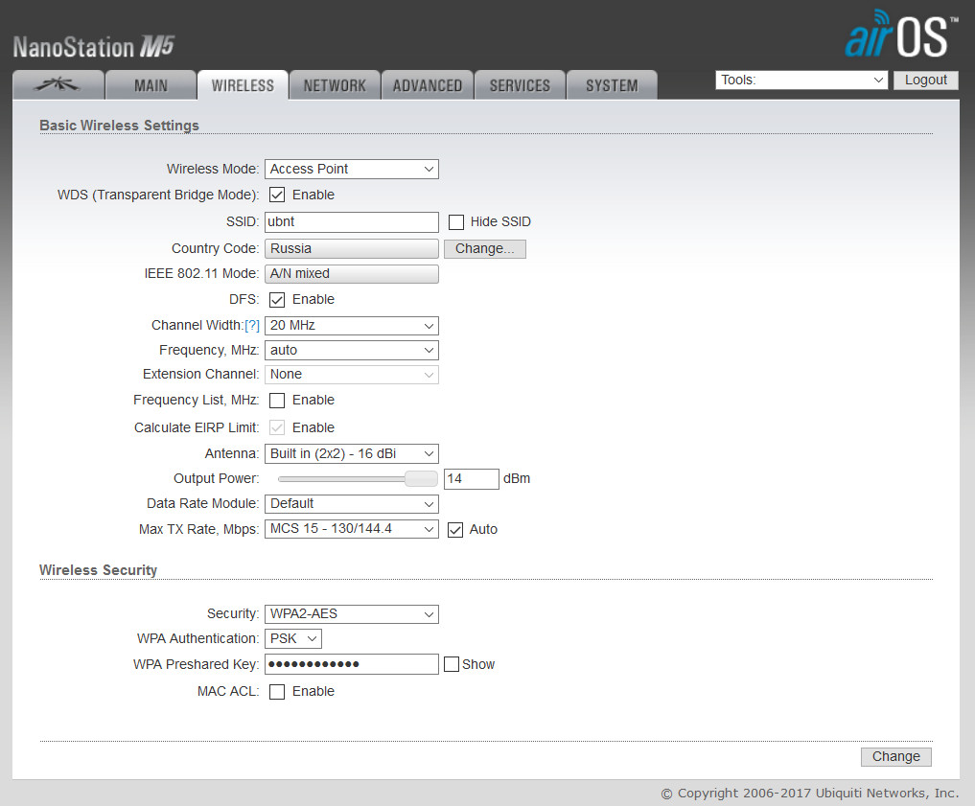
Task: Open the Tools dropdown
Action: (801, 81)
